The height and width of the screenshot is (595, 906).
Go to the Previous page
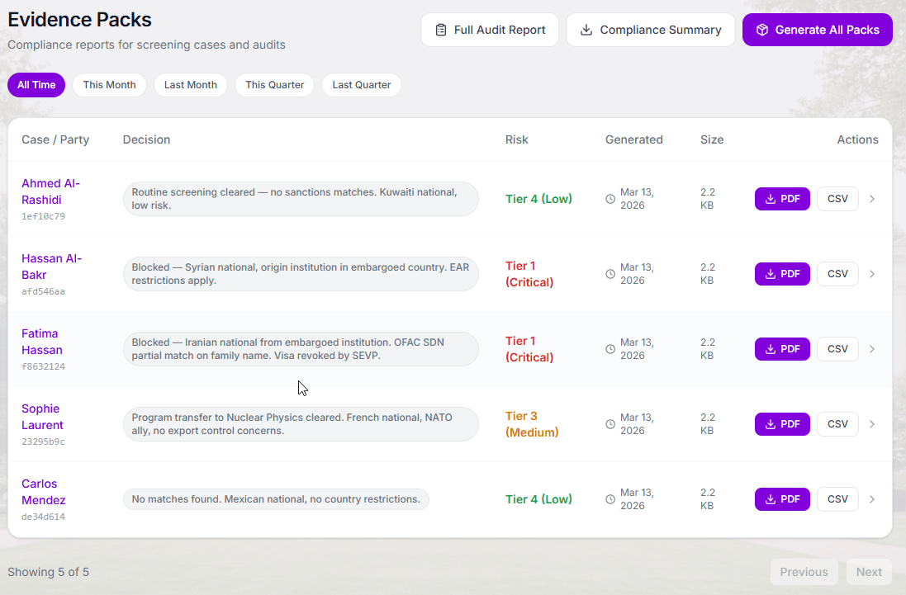coord(804,572)
